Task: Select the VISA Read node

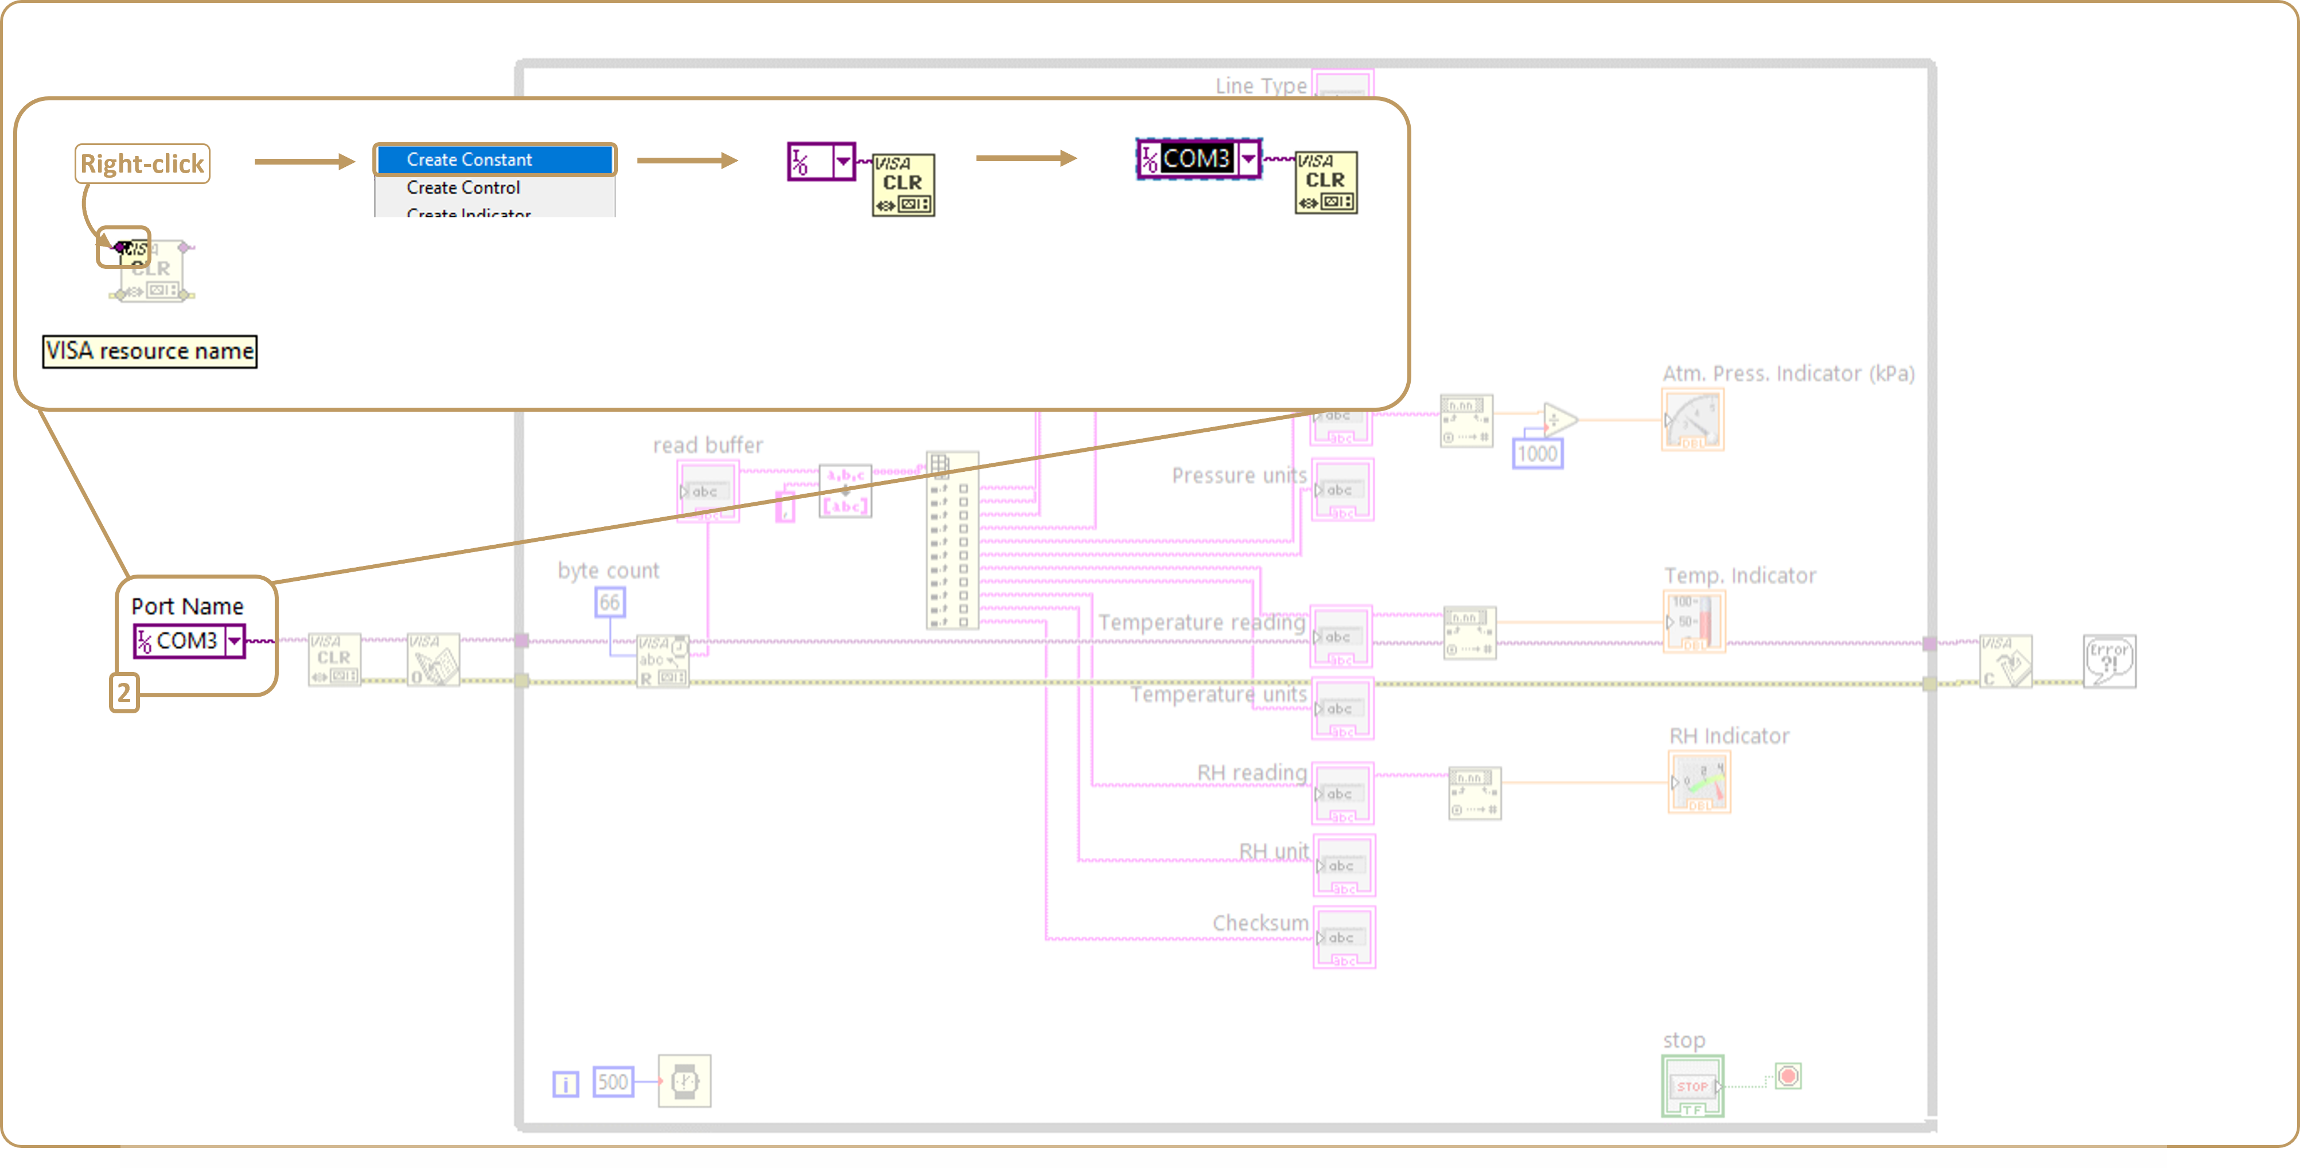Action: click(x=663, y=661)
